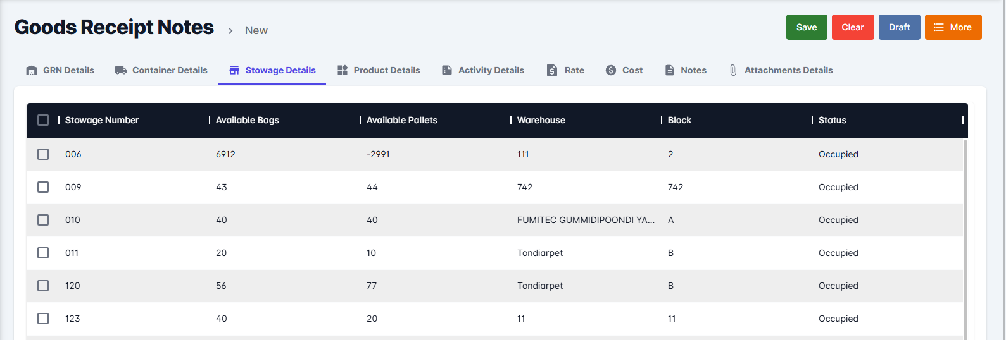This screenshot has width=1006, height=340.
Task: Toggle the select-all checkbox in table header
Action: pos(43,120)
